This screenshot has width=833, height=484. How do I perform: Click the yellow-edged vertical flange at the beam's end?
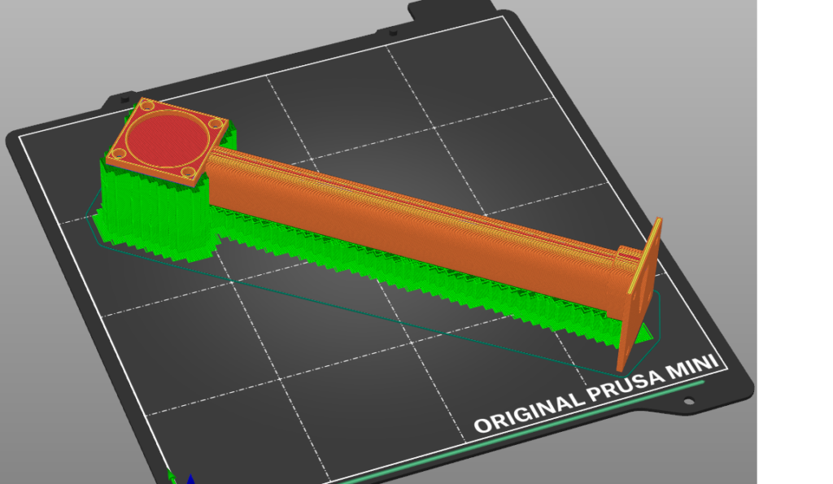[x=639, y=294]
